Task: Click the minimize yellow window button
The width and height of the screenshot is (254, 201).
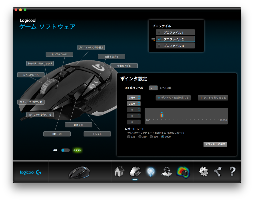Action: point(20,10)
